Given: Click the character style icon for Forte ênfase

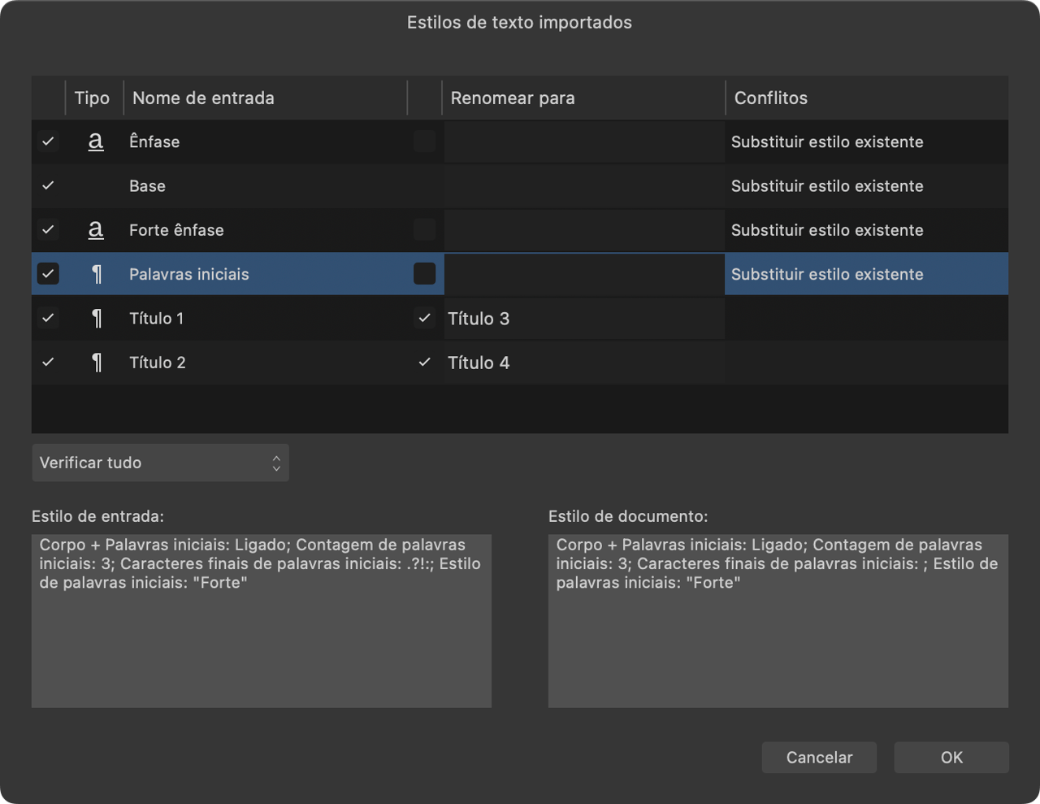Looking at the screenshot, I should coord(96,230).
